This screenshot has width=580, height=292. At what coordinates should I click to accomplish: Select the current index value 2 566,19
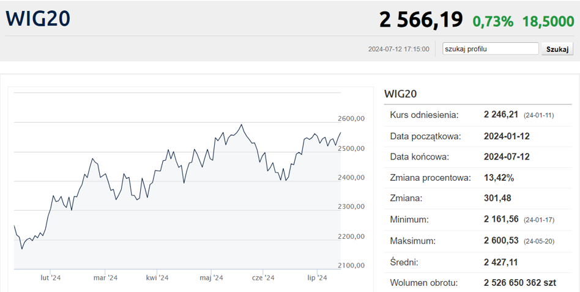pyautogui.click(x=421, y=20)
